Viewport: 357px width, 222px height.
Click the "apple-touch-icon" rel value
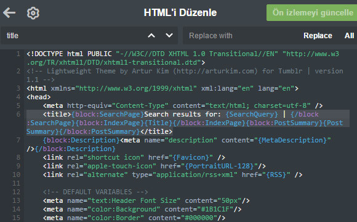coord(120,166)
